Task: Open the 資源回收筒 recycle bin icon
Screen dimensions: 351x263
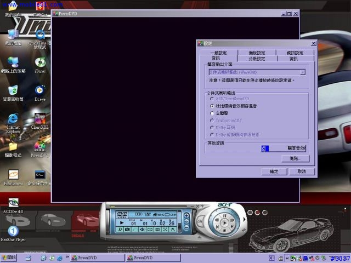Action: (13, 93)
